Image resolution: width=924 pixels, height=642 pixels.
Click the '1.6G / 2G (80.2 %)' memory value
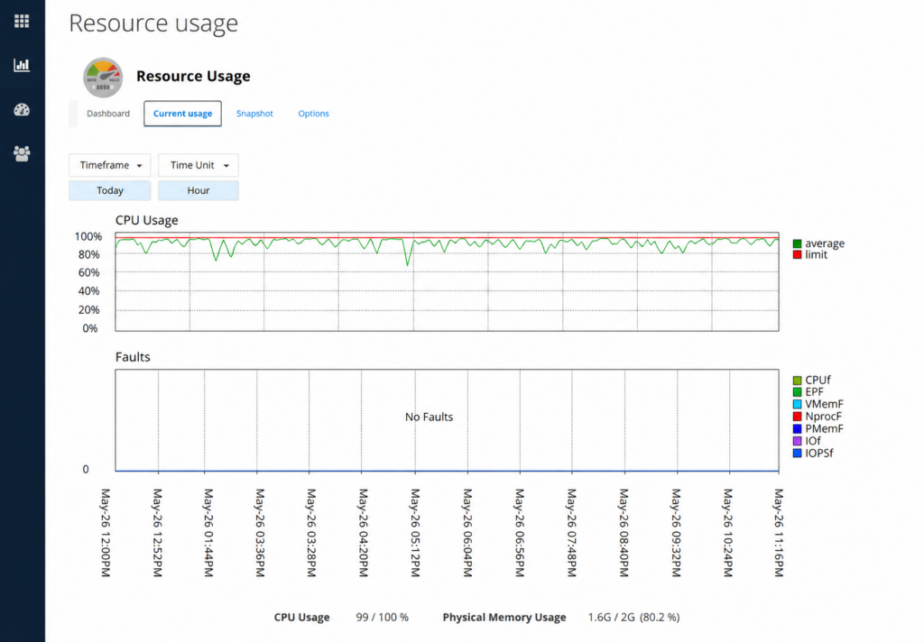[633, 618]
